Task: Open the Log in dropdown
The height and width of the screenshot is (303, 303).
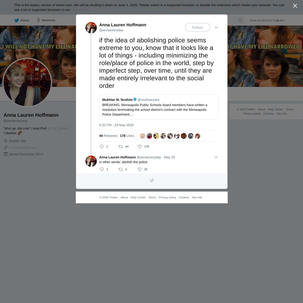Action: [x=279, y=20]
